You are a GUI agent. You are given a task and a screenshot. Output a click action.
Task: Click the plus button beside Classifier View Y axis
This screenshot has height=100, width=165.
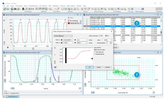point(85,84)
